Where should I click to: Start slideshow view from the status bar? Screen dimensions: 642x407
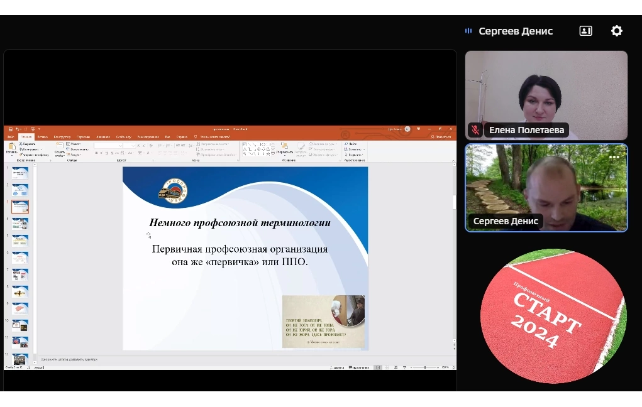coord(404,367)
